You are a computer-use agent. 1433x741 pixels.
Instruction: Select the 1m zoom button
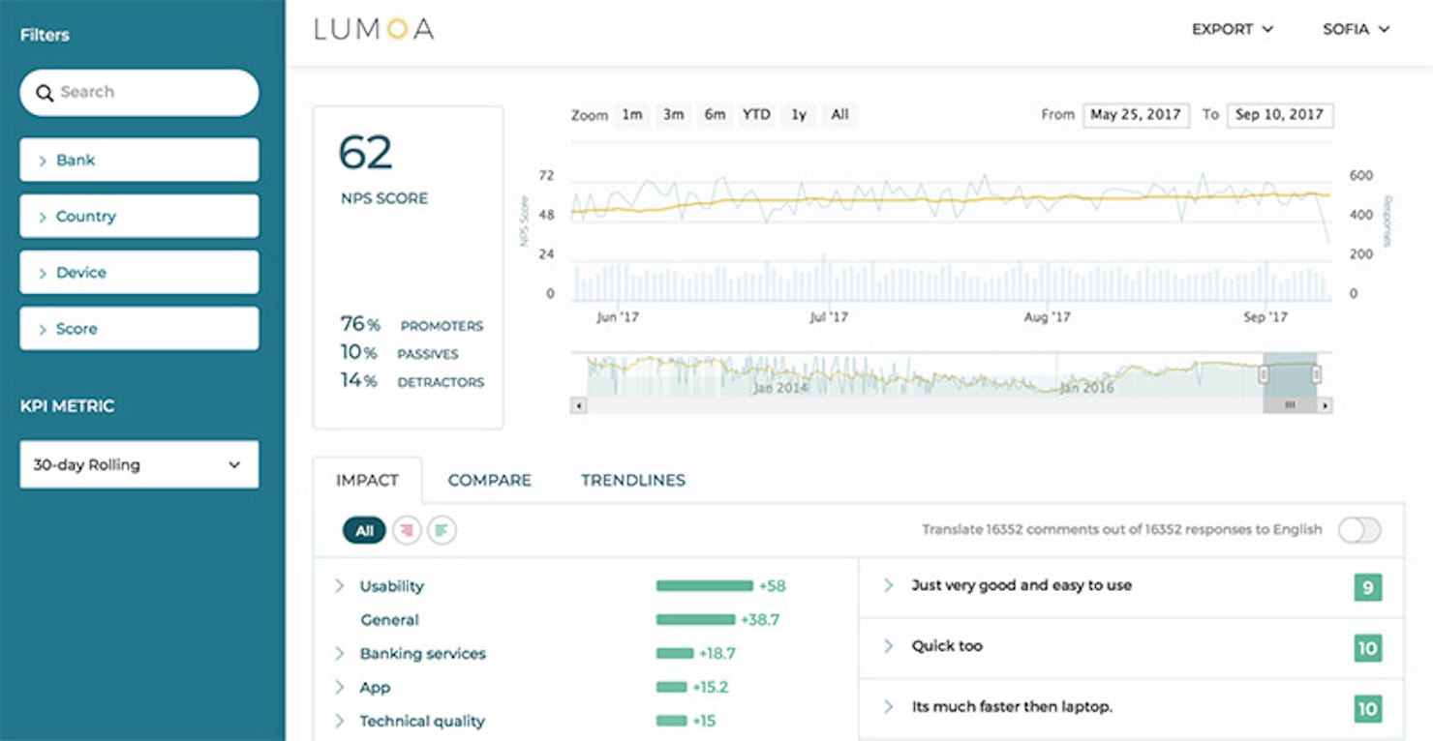pyautogui.click(x=631, y=114)
